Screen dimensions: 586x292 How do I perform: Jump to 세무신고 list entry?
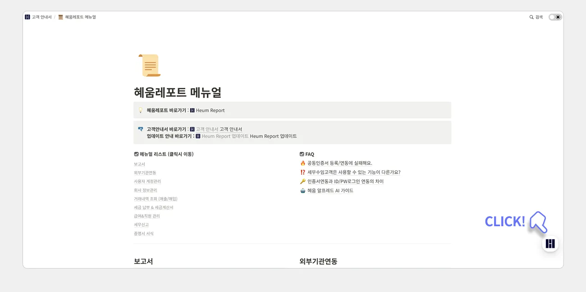point(141,224)
